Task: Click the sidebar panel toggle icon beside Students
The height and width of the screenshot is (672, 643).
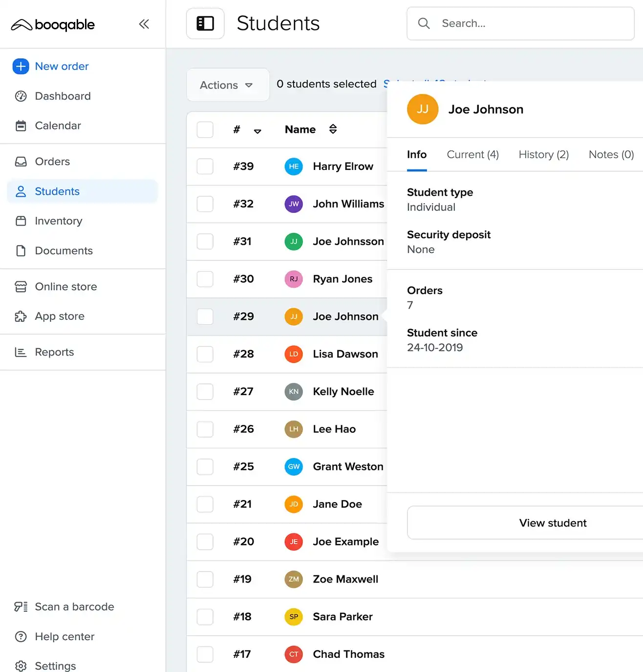Action: pos(205,23)
